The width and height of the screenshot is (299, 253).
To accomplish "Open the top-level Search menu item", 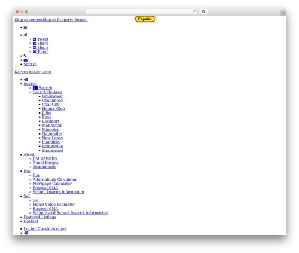I will click(30, 84).
